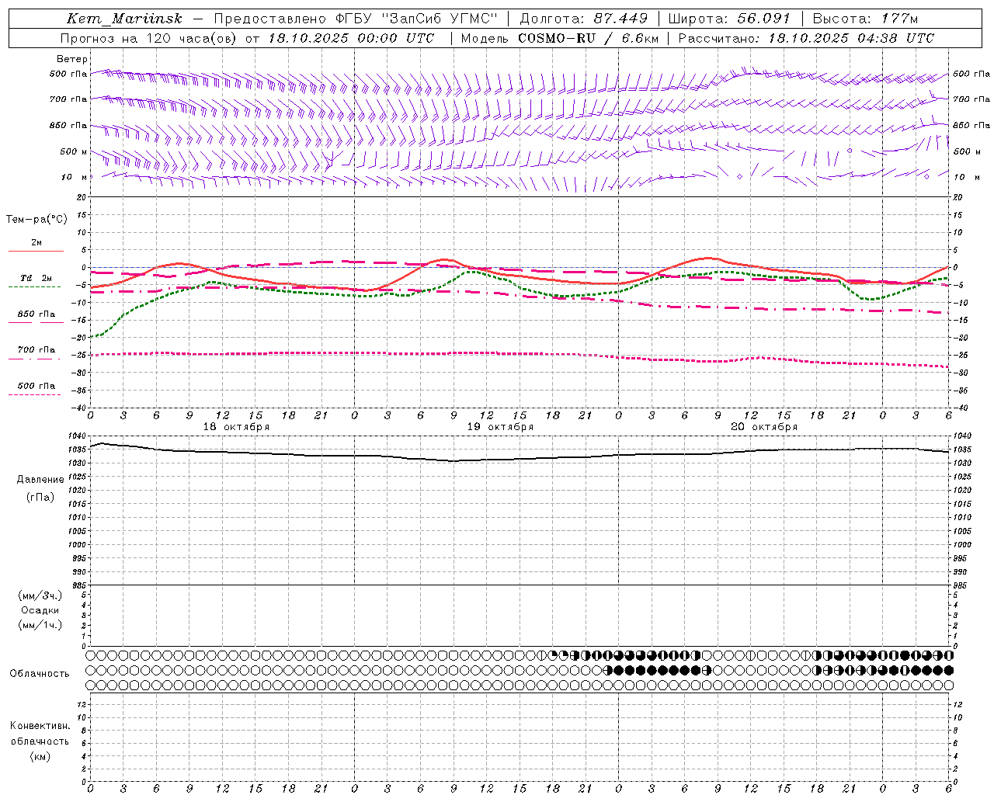Click the 700 гПа wind level label on the left side
Image resolution: width=994 pixels, height=795 pixels.
[68, 99]
